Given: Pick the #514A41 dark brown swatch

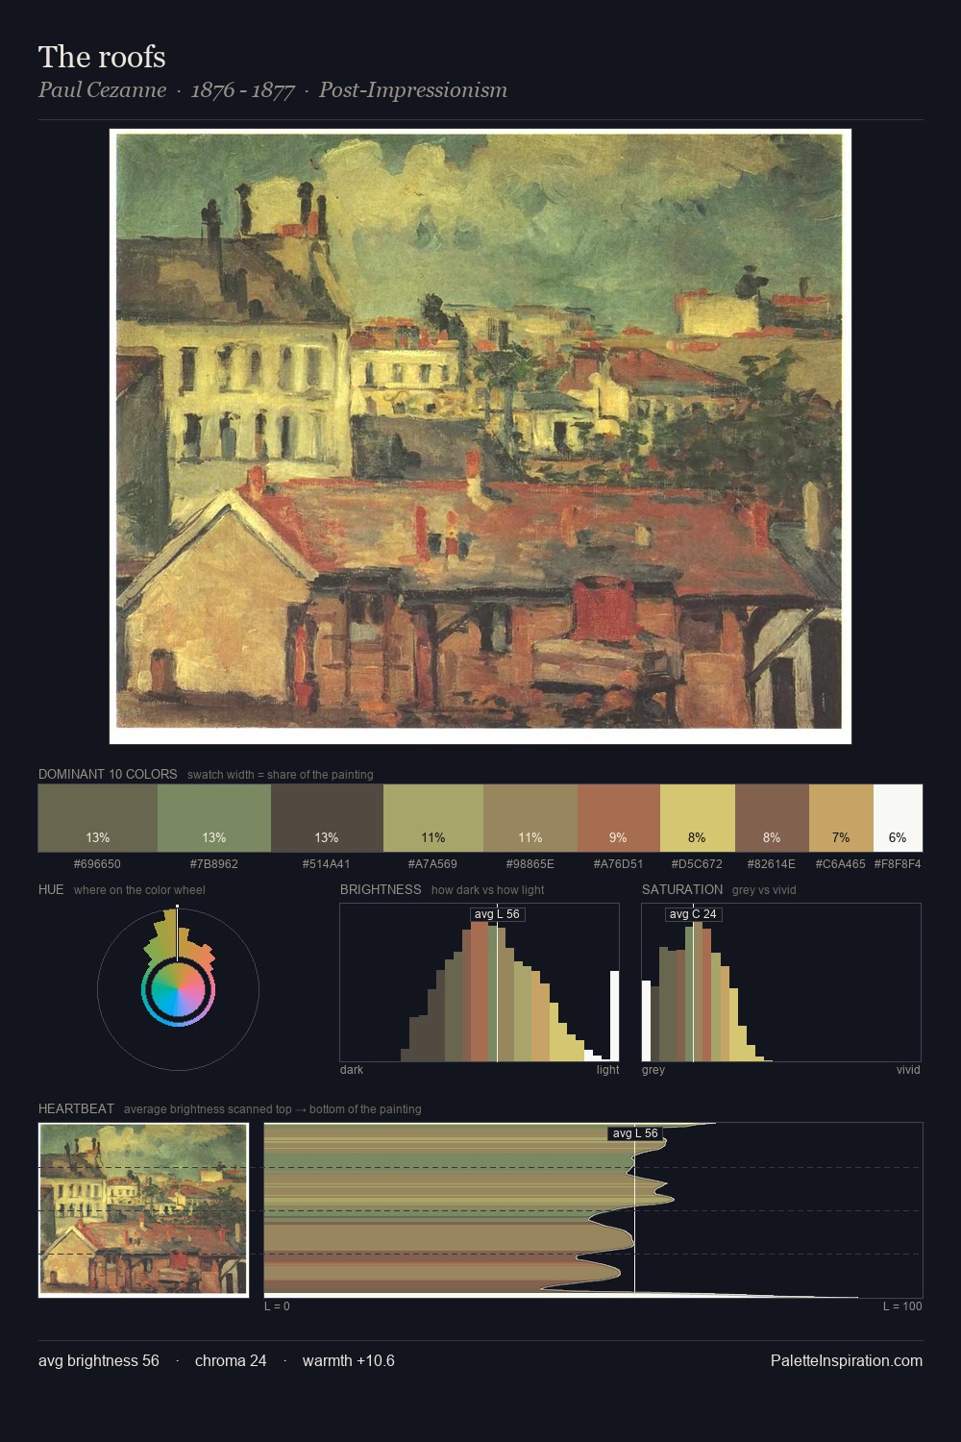Looking at the screenshot, I should coord(327,818).
